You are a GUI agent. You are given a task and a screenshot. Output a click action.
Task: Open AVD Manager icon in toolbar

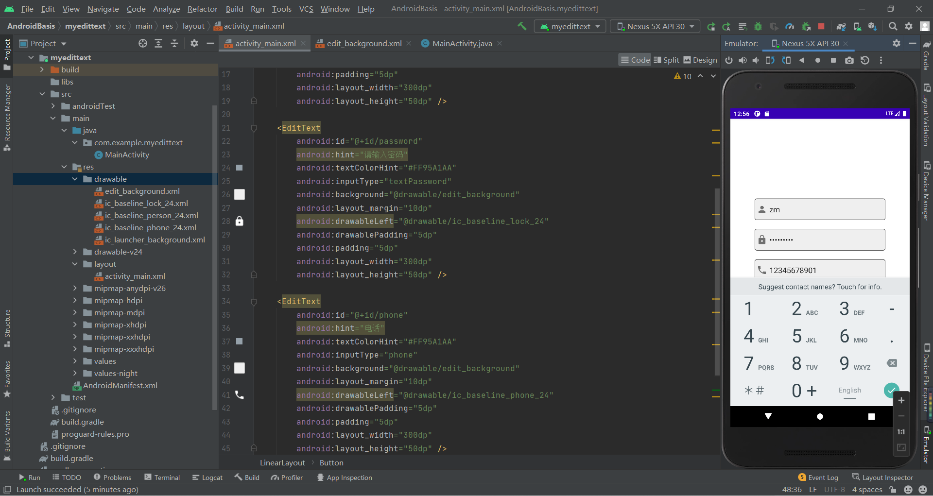857,26
